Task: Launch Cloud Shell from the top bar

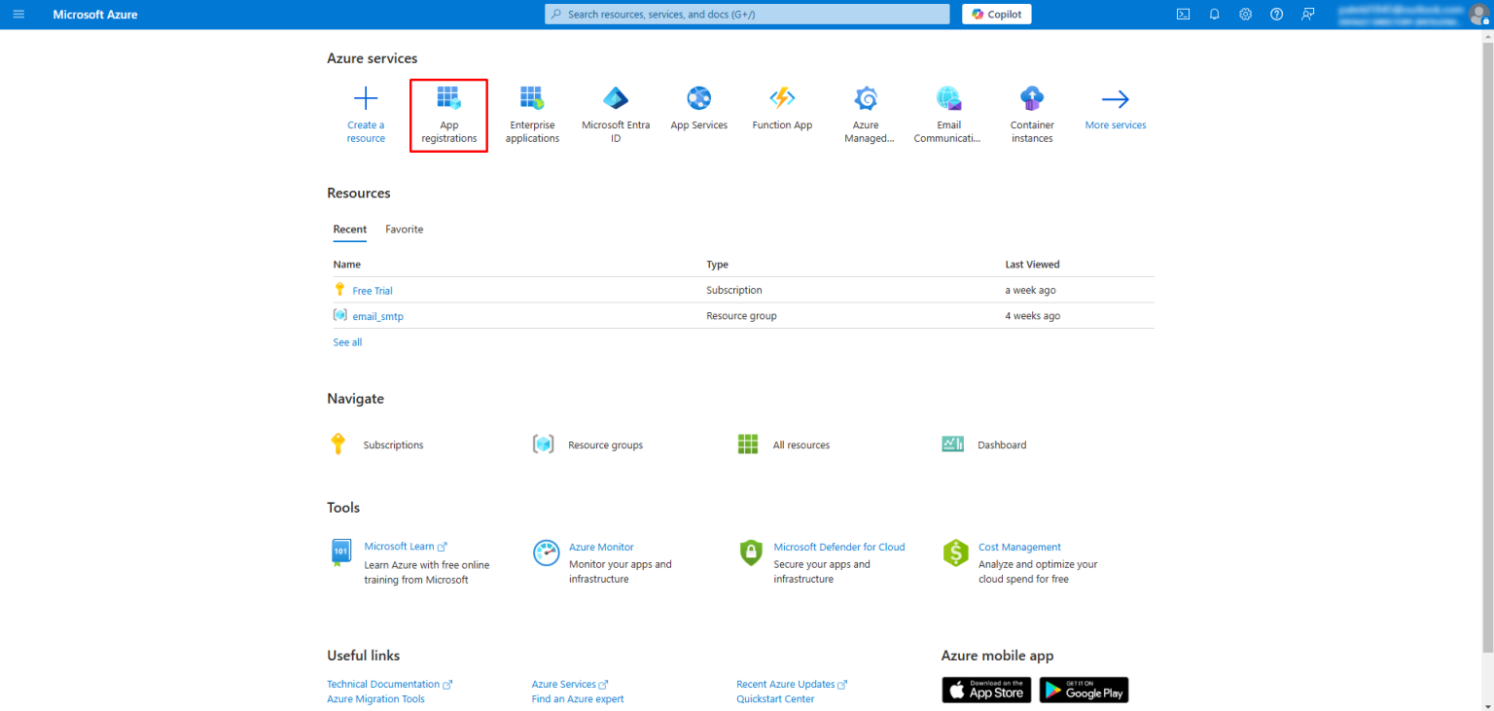Action: (1183, 14)
